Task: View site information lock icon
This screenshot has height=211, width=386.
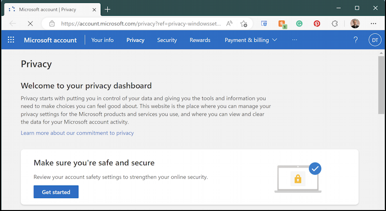Action: click(52, 23)
